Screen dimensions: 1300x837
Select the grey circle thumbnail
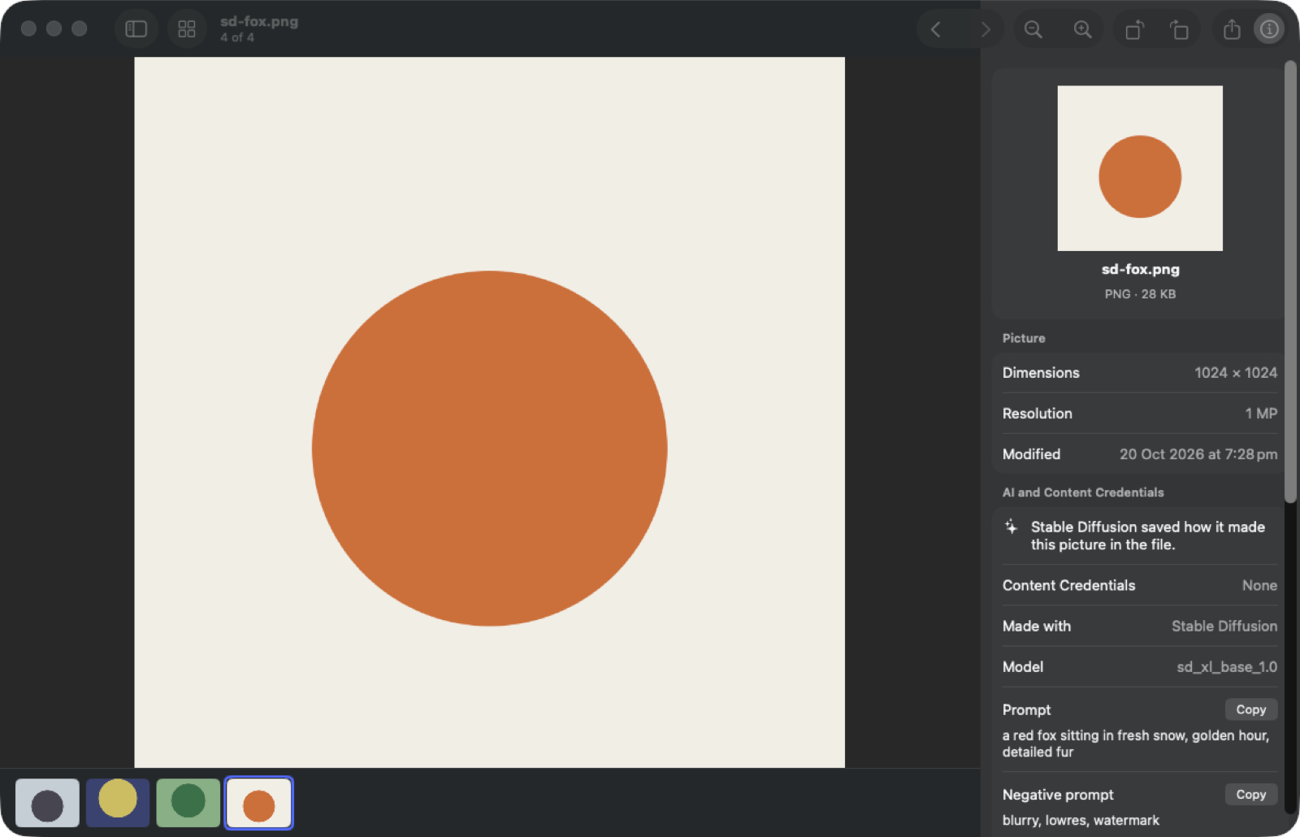(x=47, y=803)
